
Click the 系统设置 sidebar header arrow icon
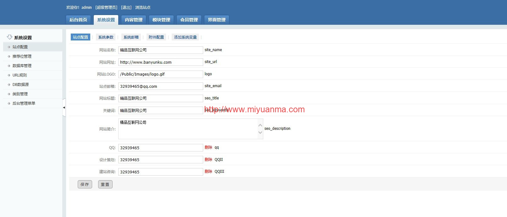click(x=9, y=37)
